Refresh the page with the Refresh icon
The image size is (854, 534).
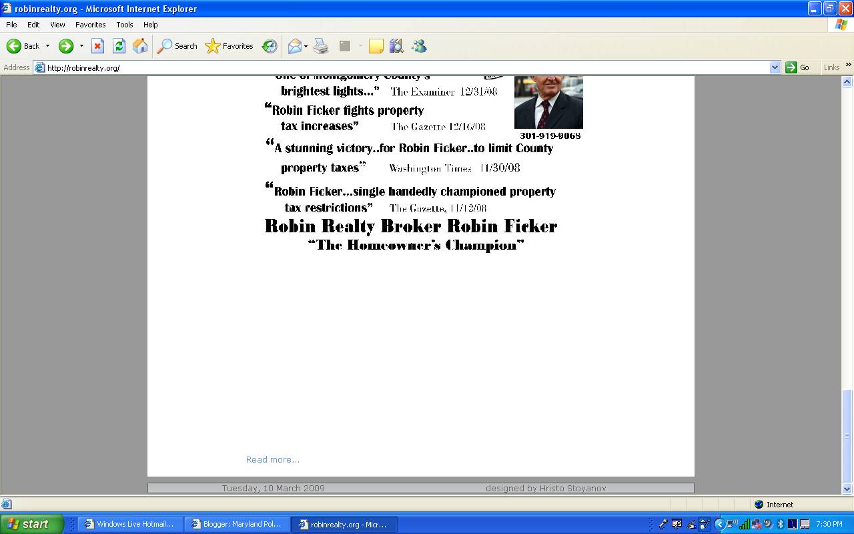[119, 46]
